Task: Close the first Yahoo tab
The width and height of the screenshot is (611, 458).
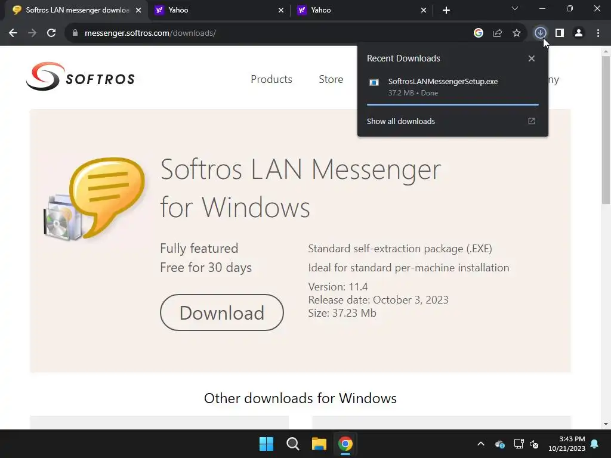Action: coord(281,10)
